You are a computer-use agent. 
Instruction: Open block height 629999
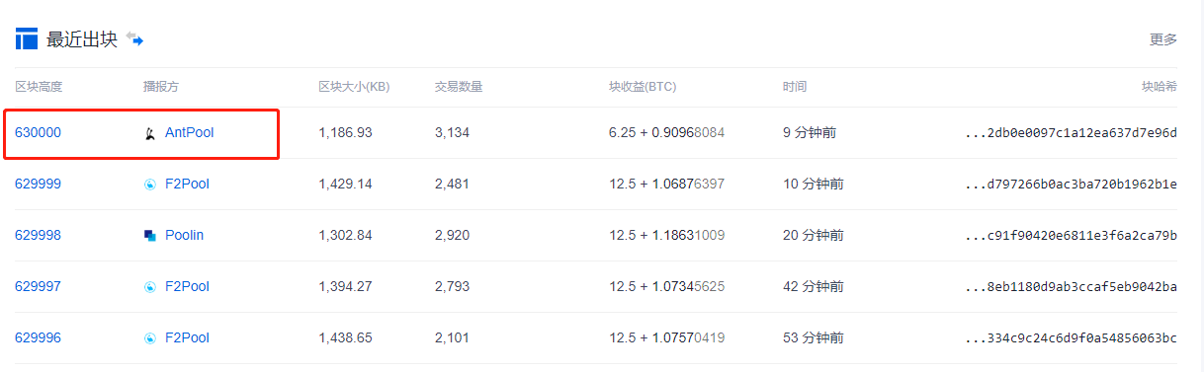coord(38,184)
